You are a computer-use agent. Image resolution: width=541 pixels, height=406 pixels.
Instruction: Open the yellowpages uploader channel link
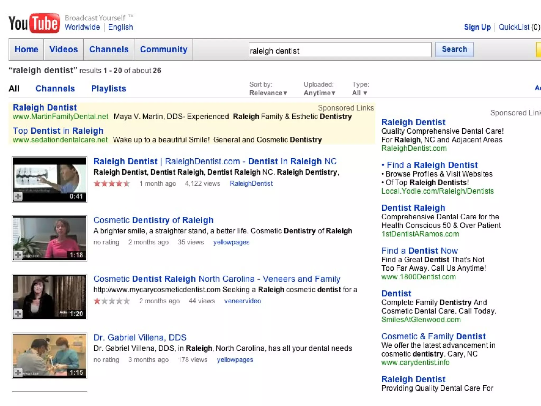[231, 242]
